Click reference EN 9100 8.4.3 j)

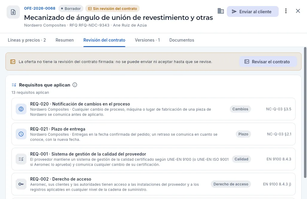pos(277,184)
